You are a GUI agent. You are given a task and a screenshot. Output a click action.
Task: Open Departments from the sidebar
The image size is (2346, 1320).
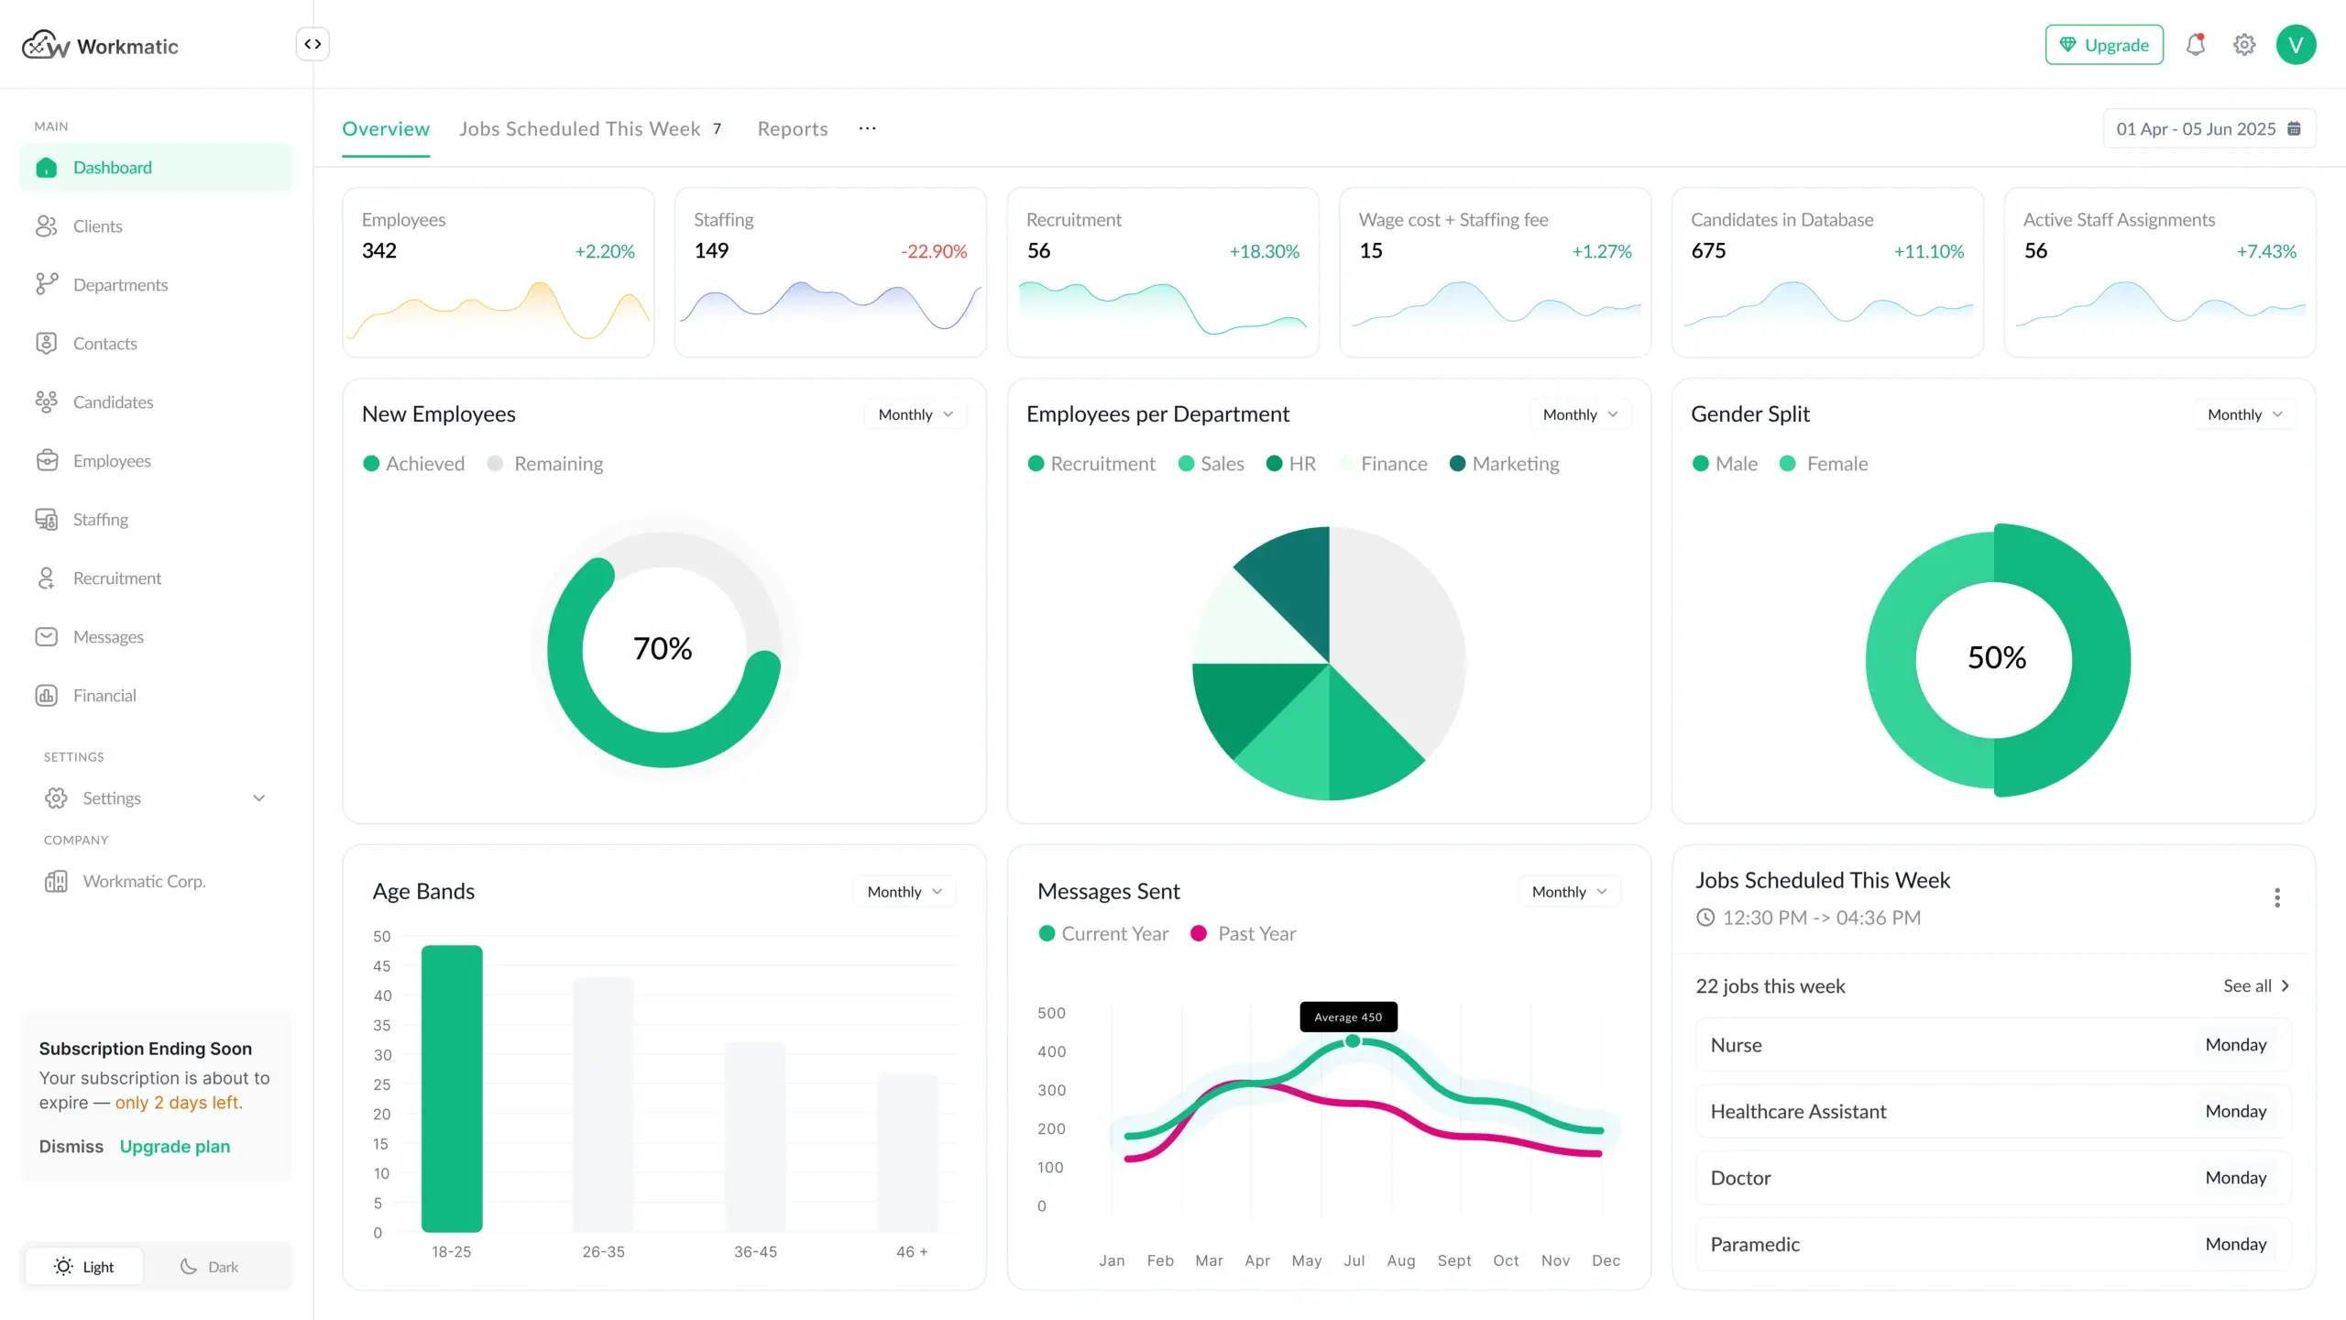[120, 285]
